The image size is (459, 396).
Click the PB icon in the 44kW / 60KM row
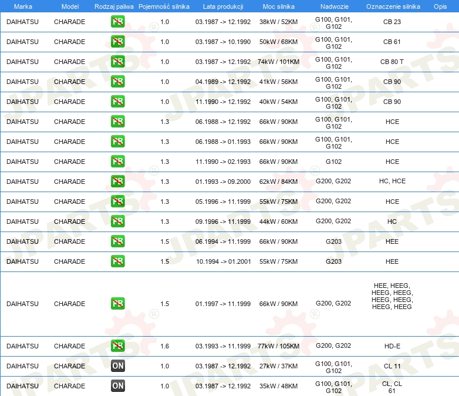click(x=117, y=222)
